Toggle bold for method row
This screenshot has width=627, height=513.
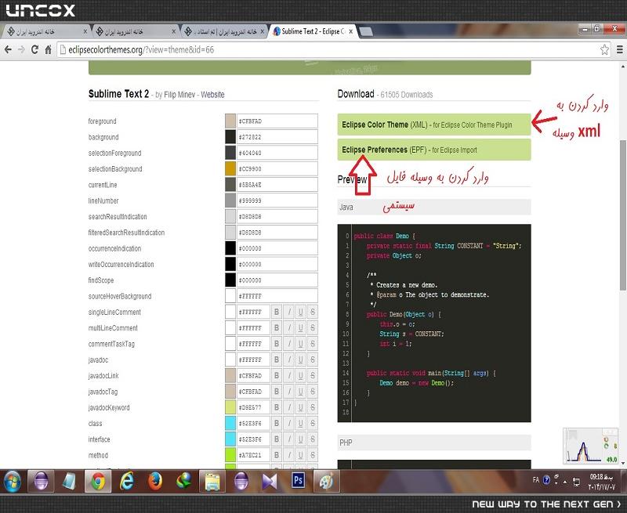(277, 455)
